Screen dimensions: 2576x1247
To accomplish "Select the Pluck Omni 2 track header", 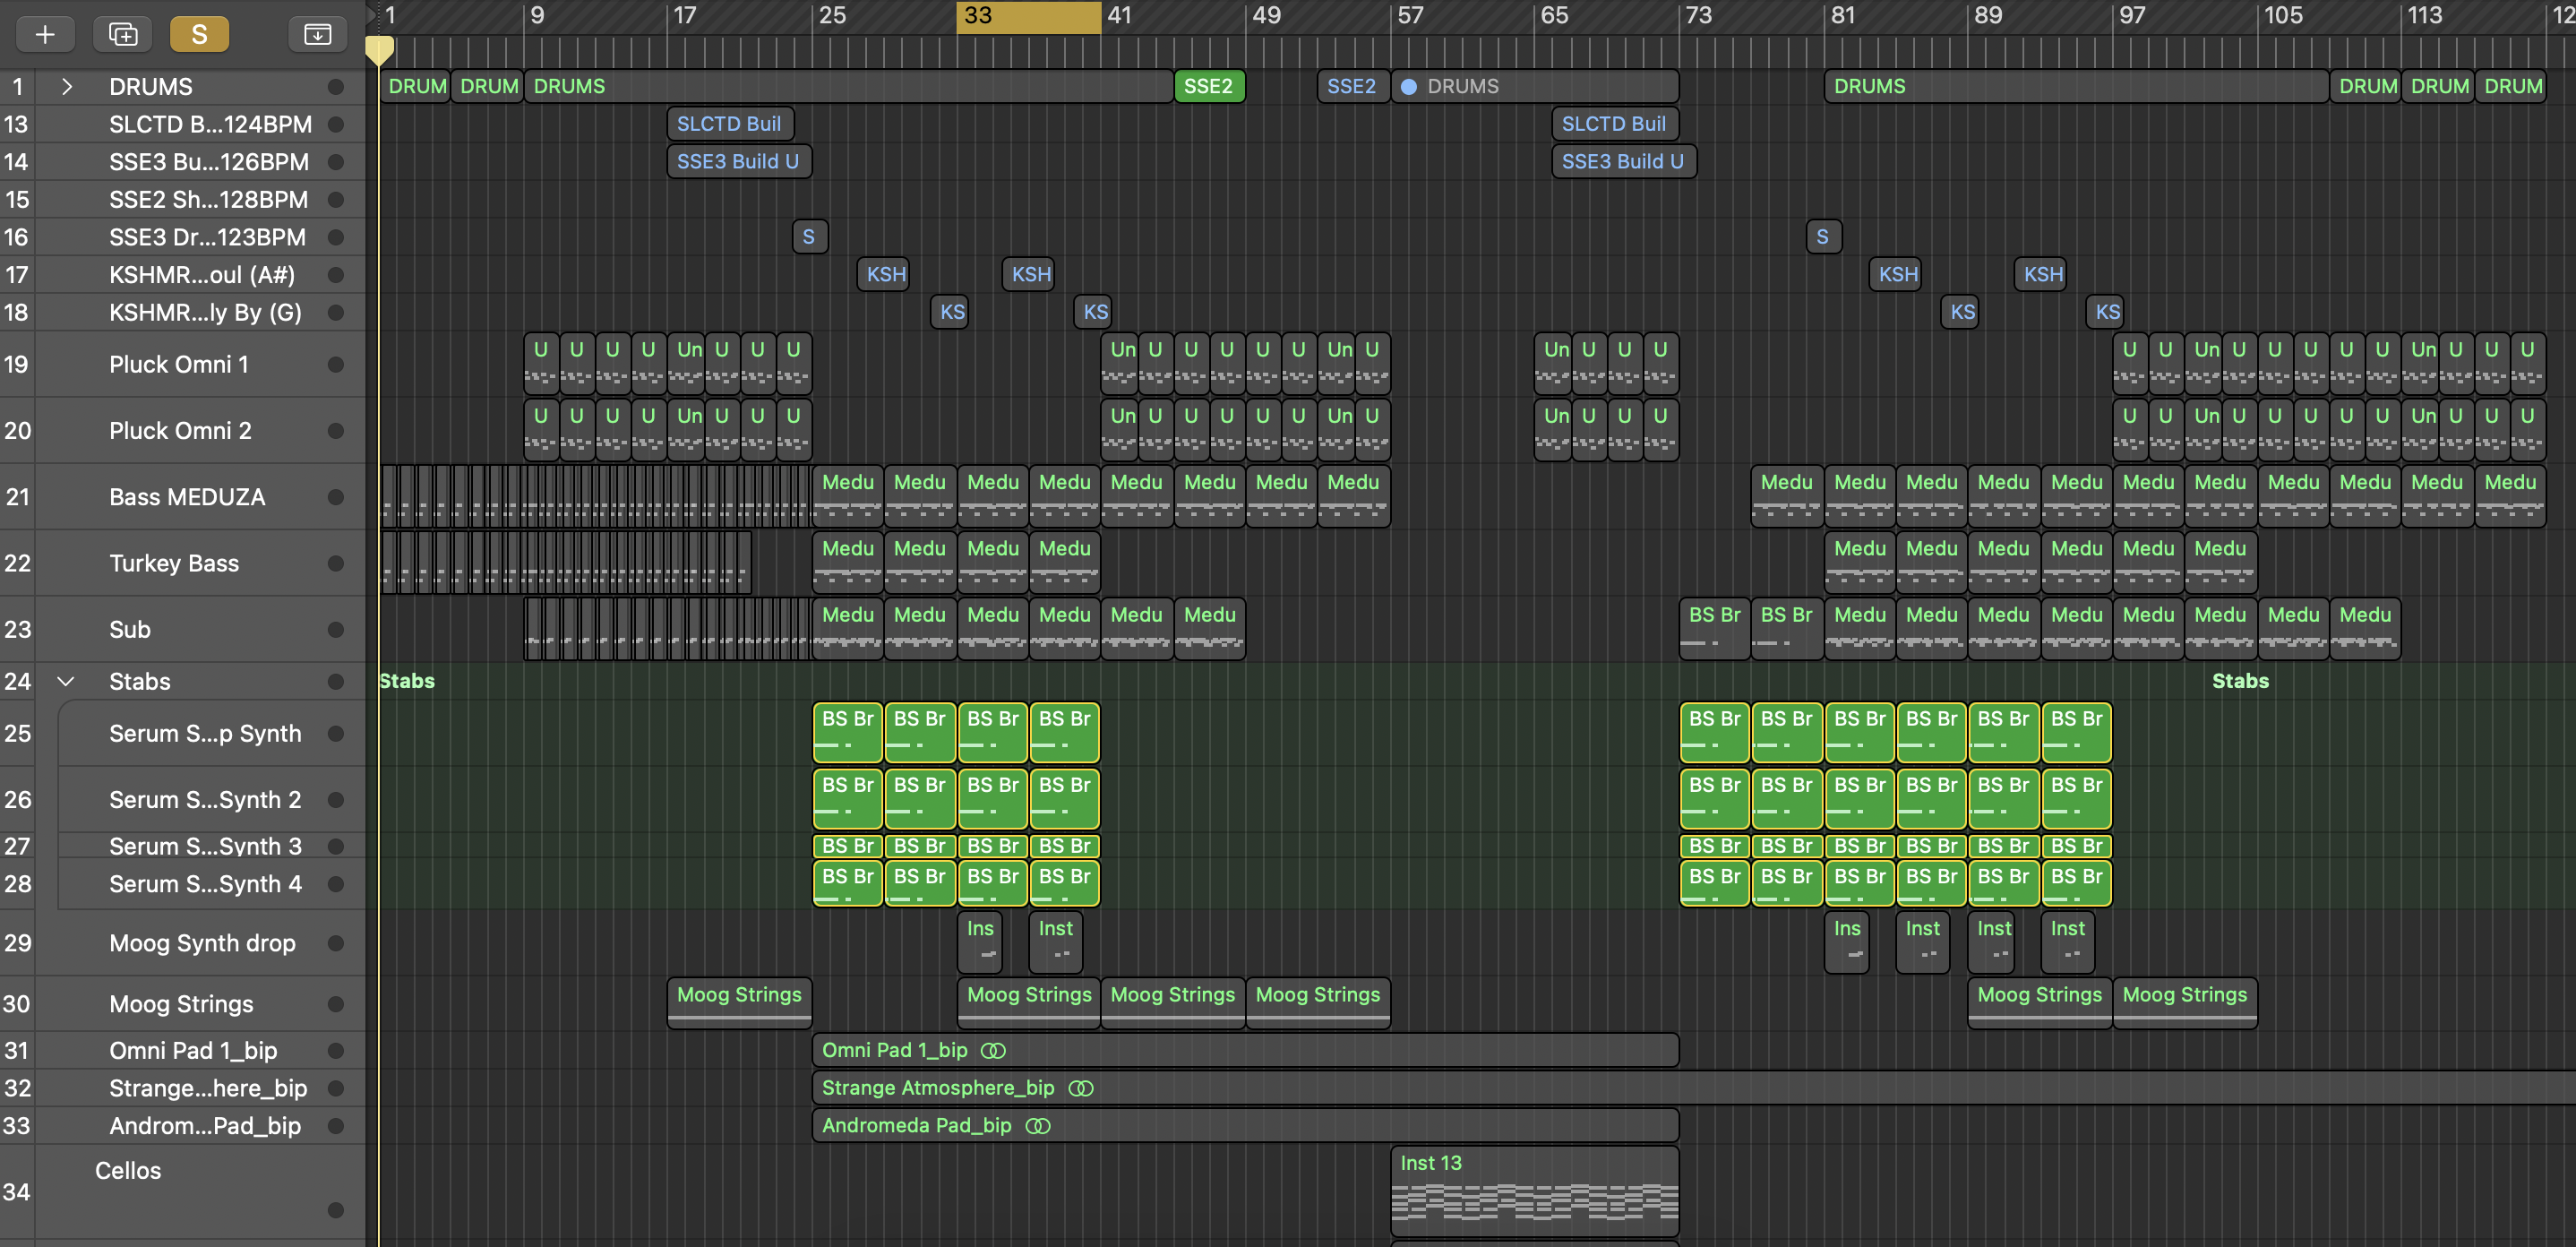I will (x=182, y=431).
